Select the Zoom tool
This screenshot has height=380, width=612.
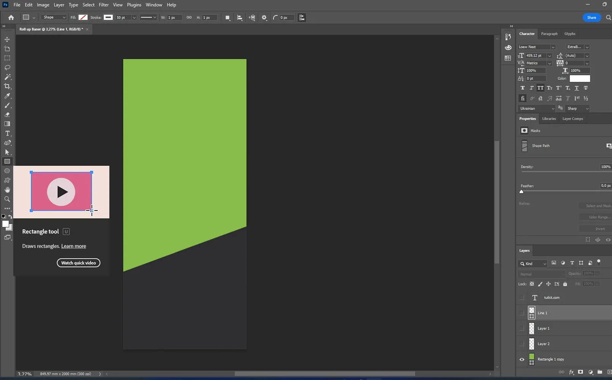[x=7, y=199]
